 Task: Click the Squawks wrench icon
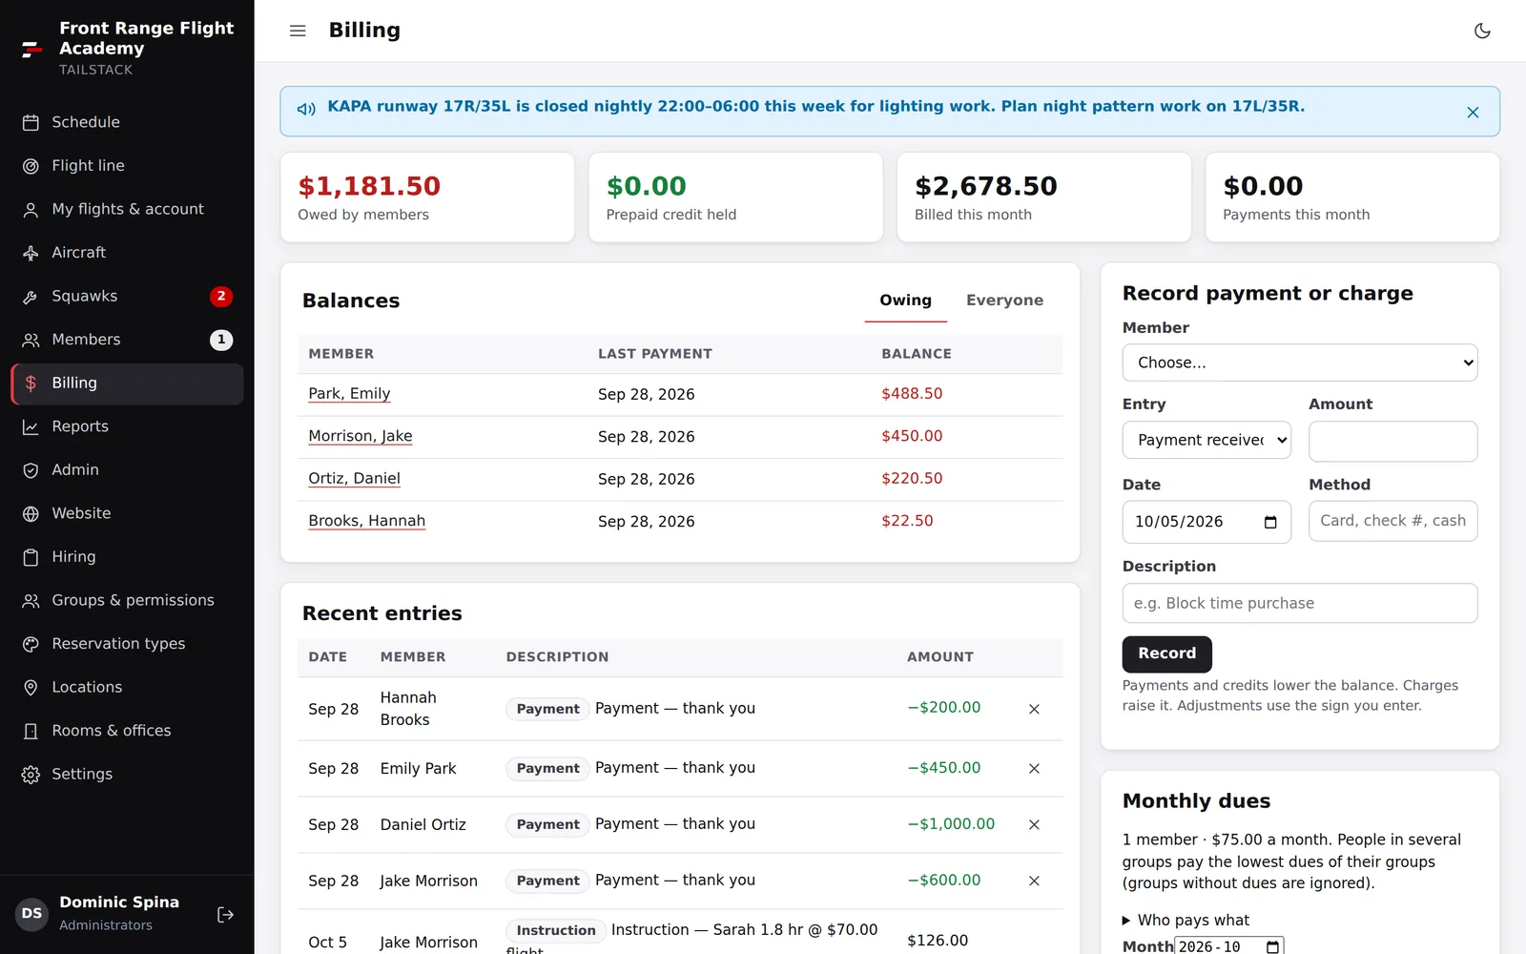pos(31,297)
